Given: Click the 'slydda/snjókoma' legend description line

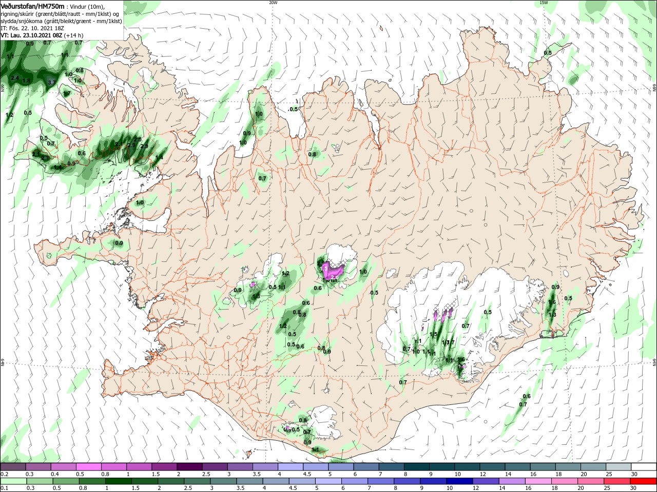Looking at the screenshot, I should pyautogui.click(x=61, y=21).
